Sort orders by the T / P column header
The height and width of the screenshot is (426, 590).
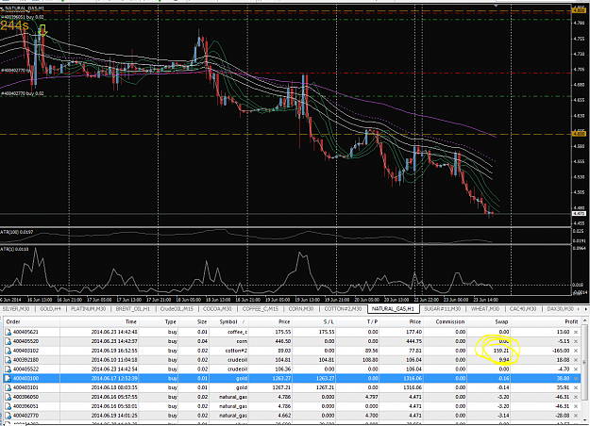tap(358, 322)
